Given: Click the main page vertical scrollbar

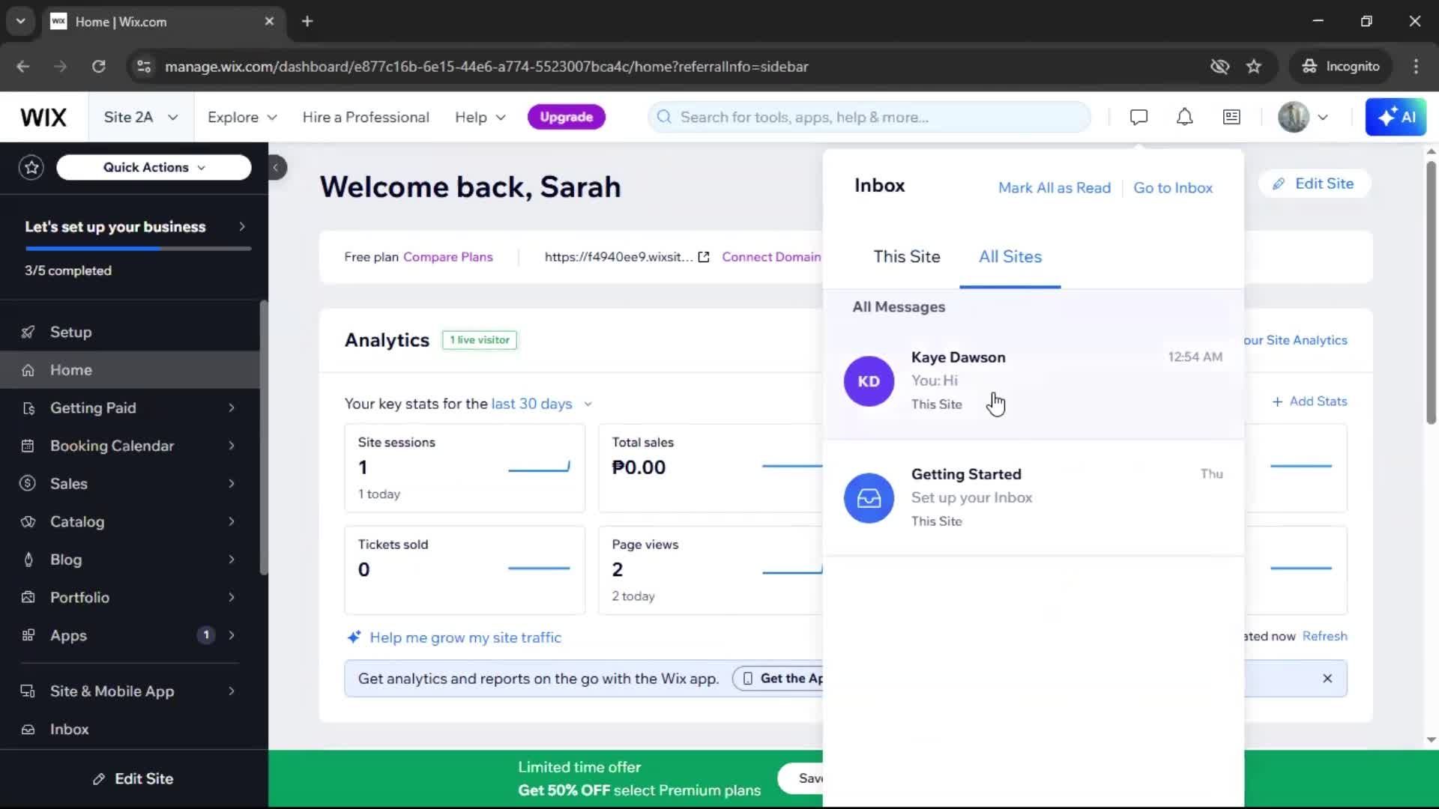Looking at the screenshot, I should (x=1431, y=292).
